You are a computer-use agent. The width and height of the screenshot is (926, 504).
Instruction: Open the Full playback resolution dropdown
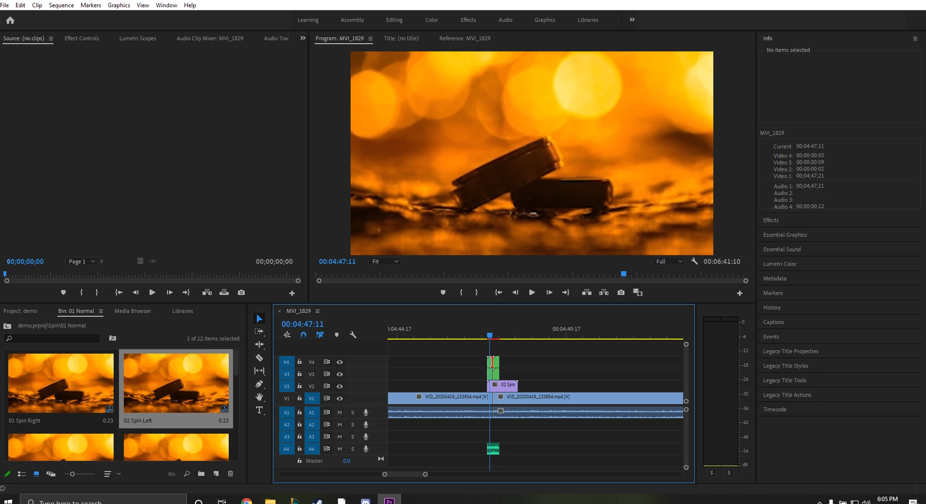669,261
